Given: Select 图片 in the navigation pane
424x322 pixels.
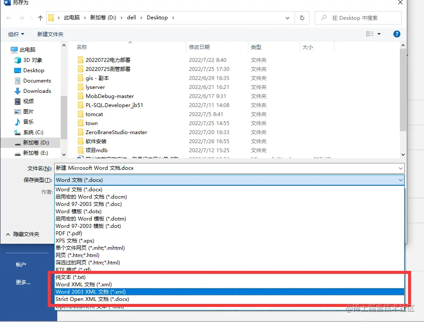Looking at the screenshot, I should (24, 112).
